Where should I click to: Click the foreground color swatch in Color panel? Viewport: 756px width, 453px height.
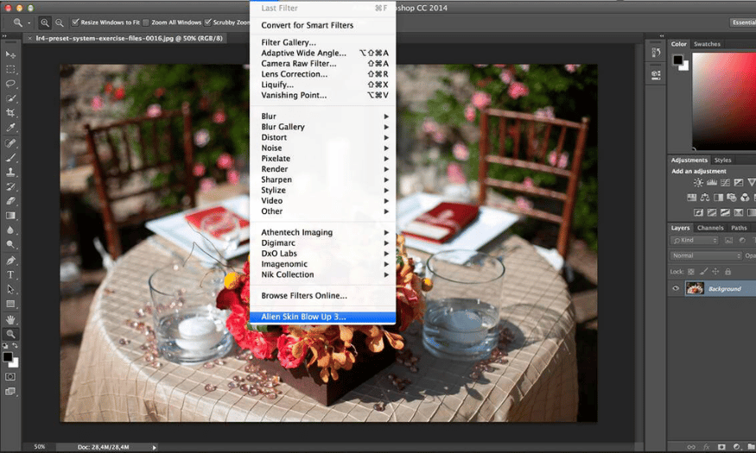[x=678, y=60]
